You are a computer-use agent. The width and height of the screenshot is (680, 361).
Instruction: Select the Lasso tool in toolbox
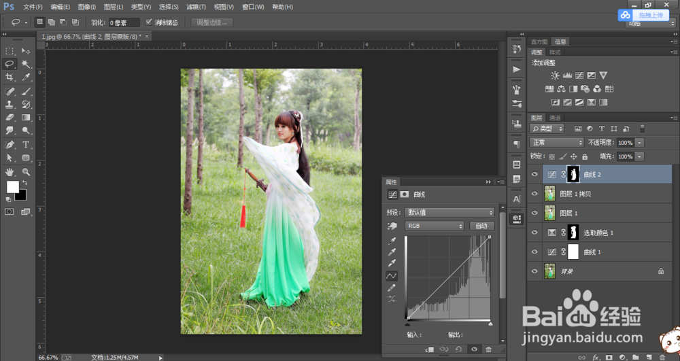10,64
